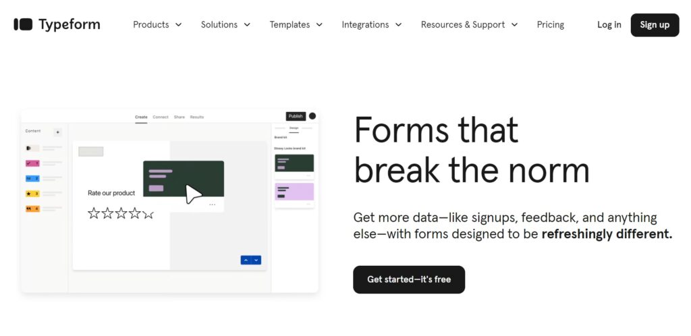
Task: Select the pink checkmark question block
Action: click(32, 163)
